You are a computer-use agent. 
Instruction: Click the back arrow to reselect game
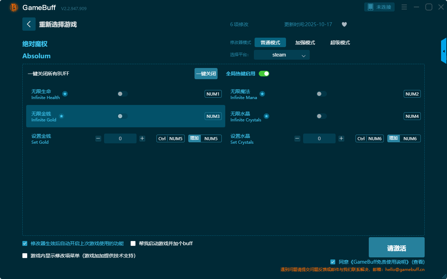tap(29, 24)
